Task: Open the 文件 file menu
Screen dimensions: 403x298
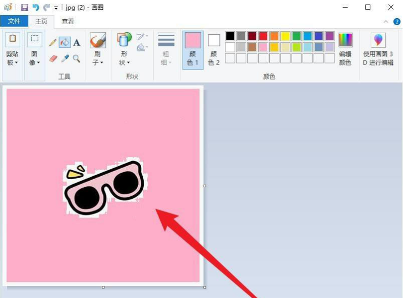Action: tap(14, 21)
